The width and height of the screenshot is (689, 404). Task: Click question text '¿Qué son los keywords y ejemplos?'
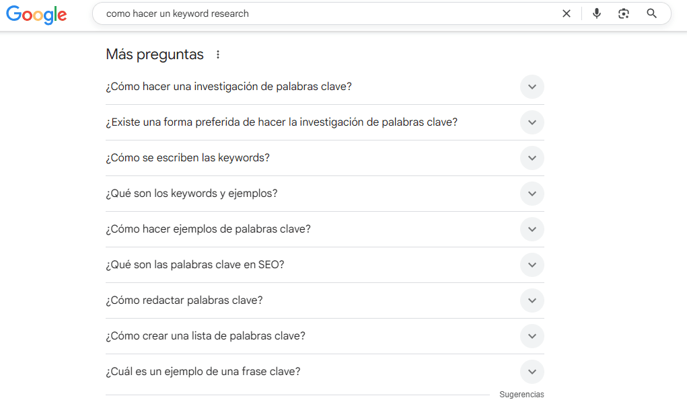coord(192,193)
